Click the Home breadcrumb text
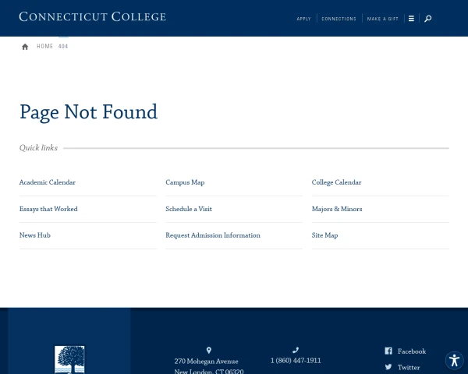The height and width of the screenshot is (374, 468). (x=45, y=47)
